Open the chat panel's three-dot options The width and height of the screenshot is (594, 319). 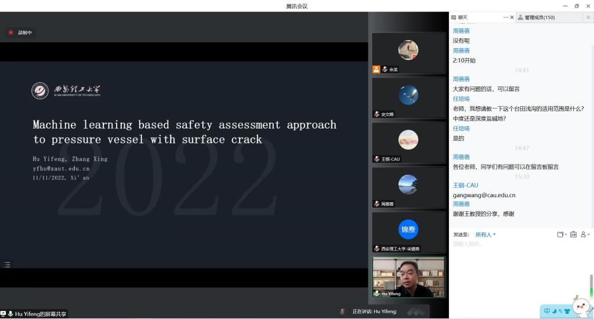[505, 17]
